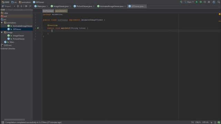Click GifViewer class breadcrumb above editor
The image size is (221, 124).
pos(48,11)
